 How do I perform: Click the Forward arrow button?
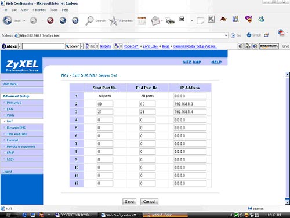33,20
